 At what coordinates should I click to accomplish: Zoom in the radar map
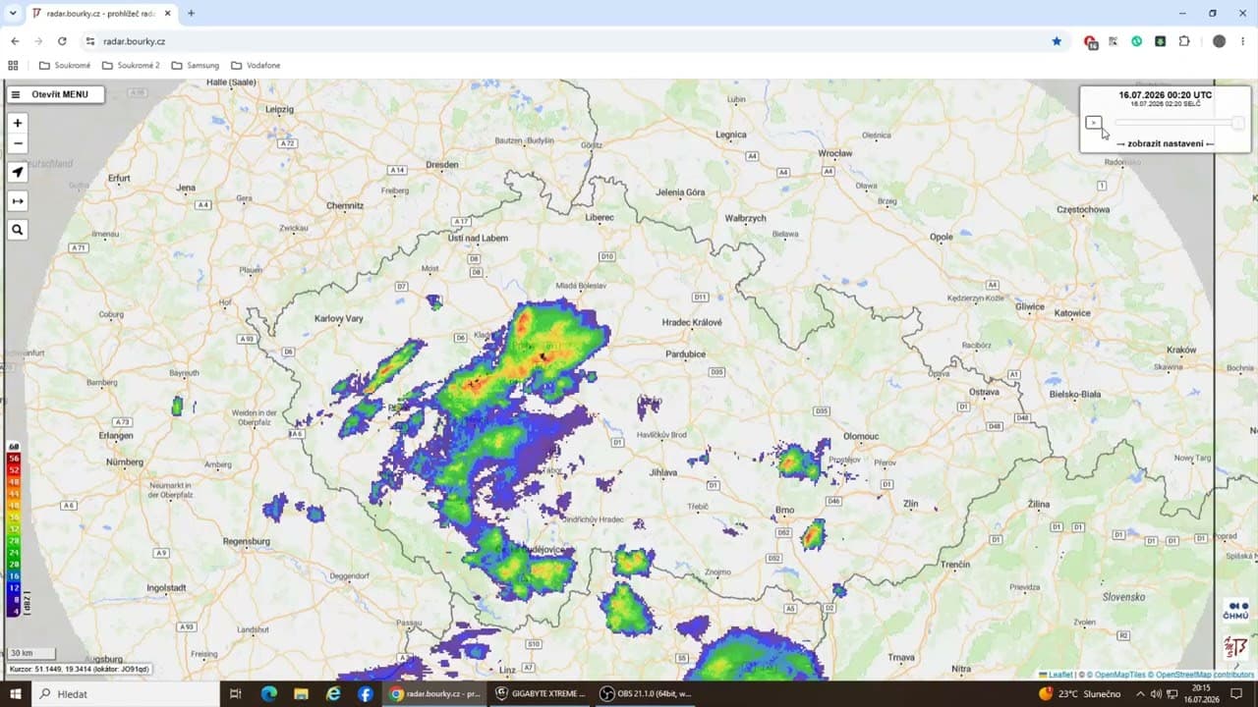17,123
